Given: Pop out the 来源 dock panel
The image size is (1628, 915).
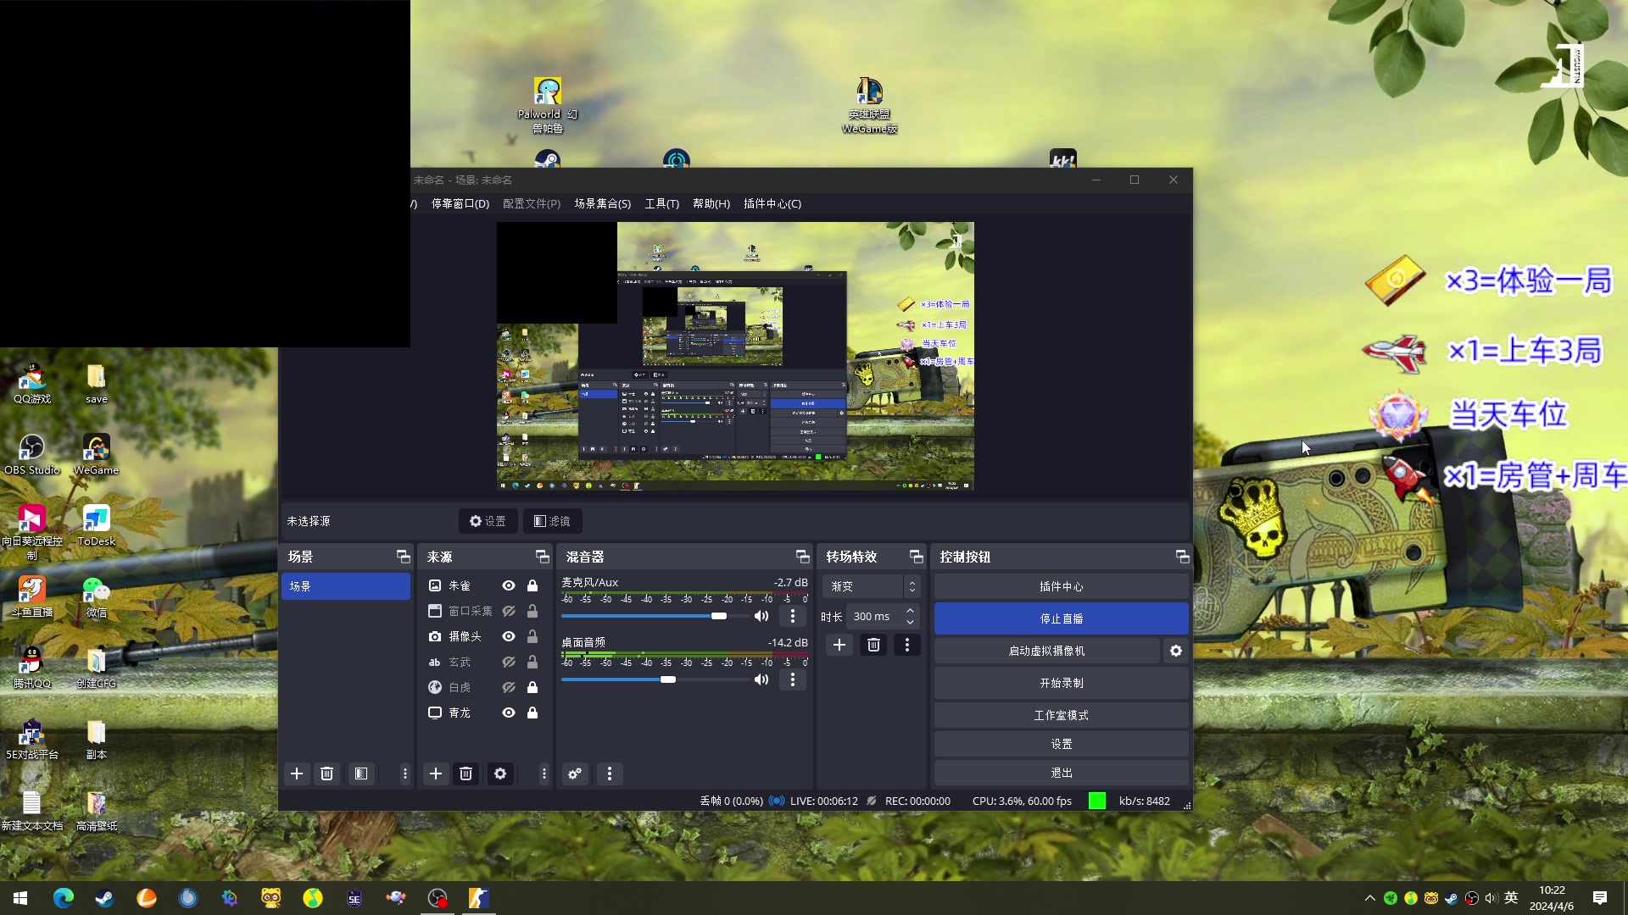Looking at the screenshot, I should click(542, 557).
